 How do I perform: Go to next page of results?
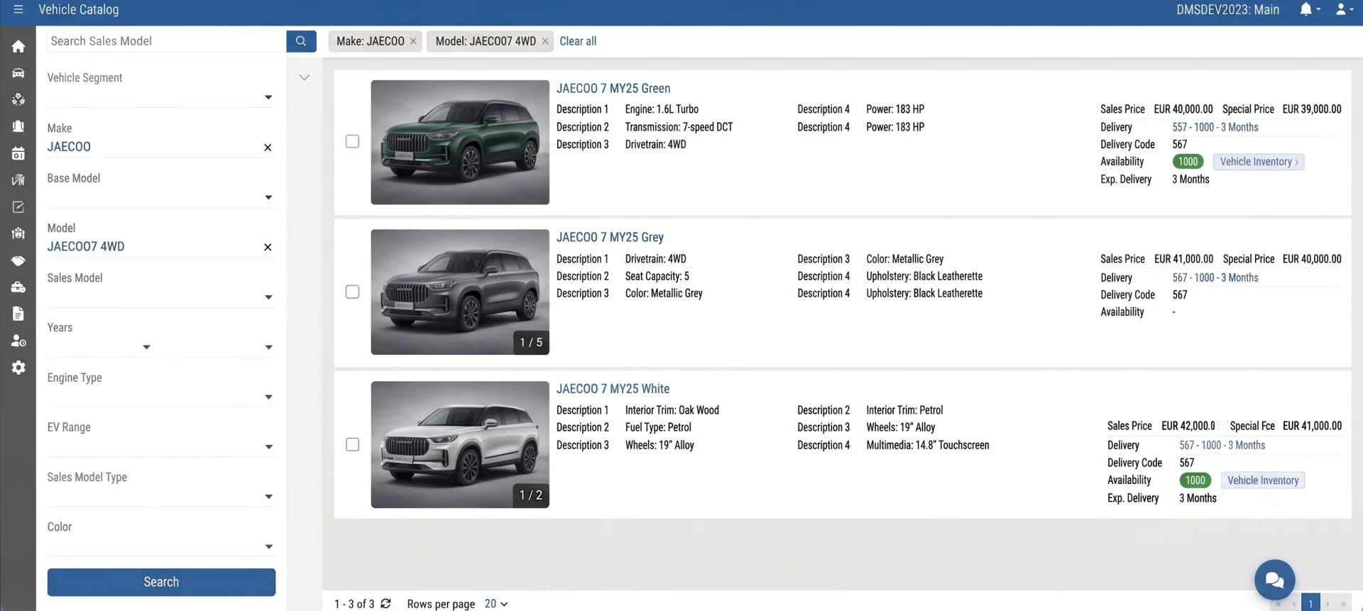pos(1328,604)
